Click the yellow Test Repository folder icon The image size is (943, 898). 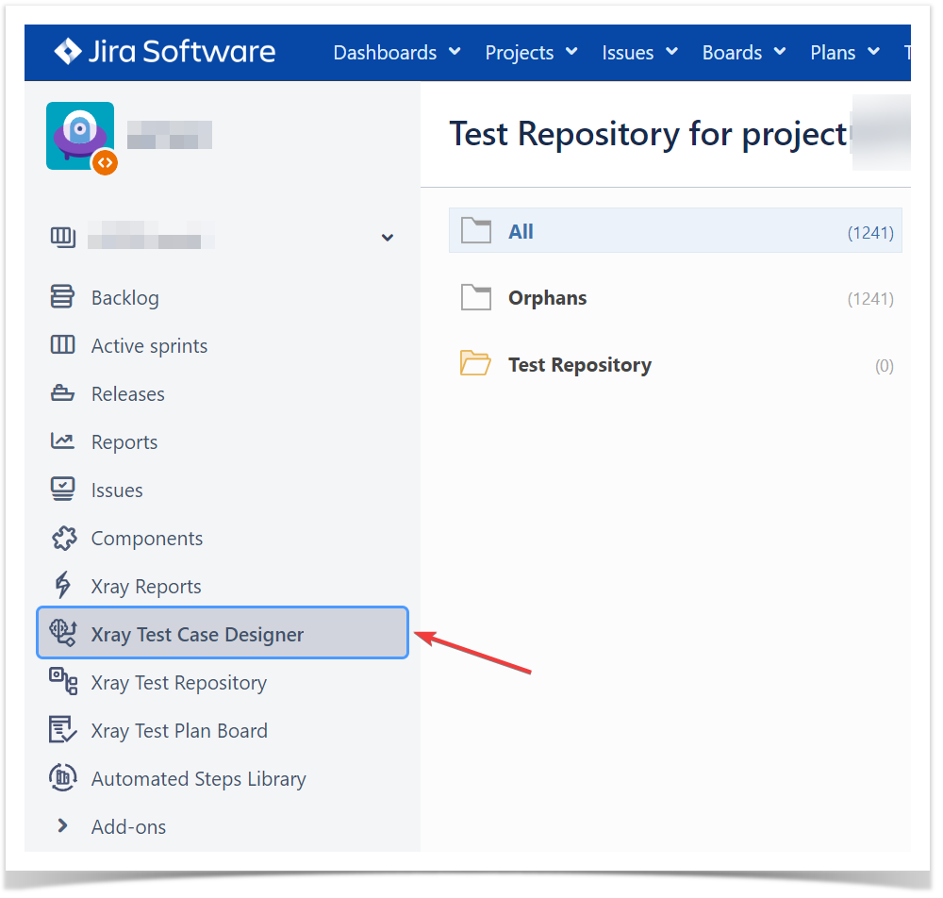click(x=475, y=363)
